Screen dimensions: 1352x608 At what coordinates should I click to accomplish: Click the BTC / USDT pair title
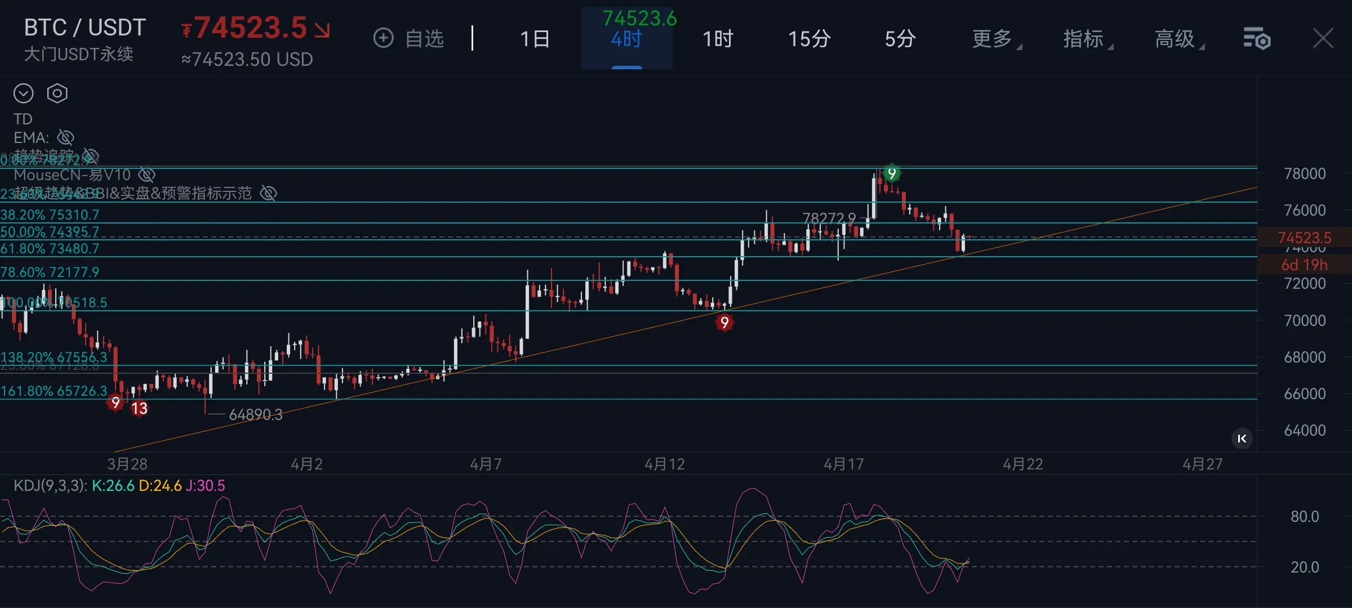coord(85,28)
